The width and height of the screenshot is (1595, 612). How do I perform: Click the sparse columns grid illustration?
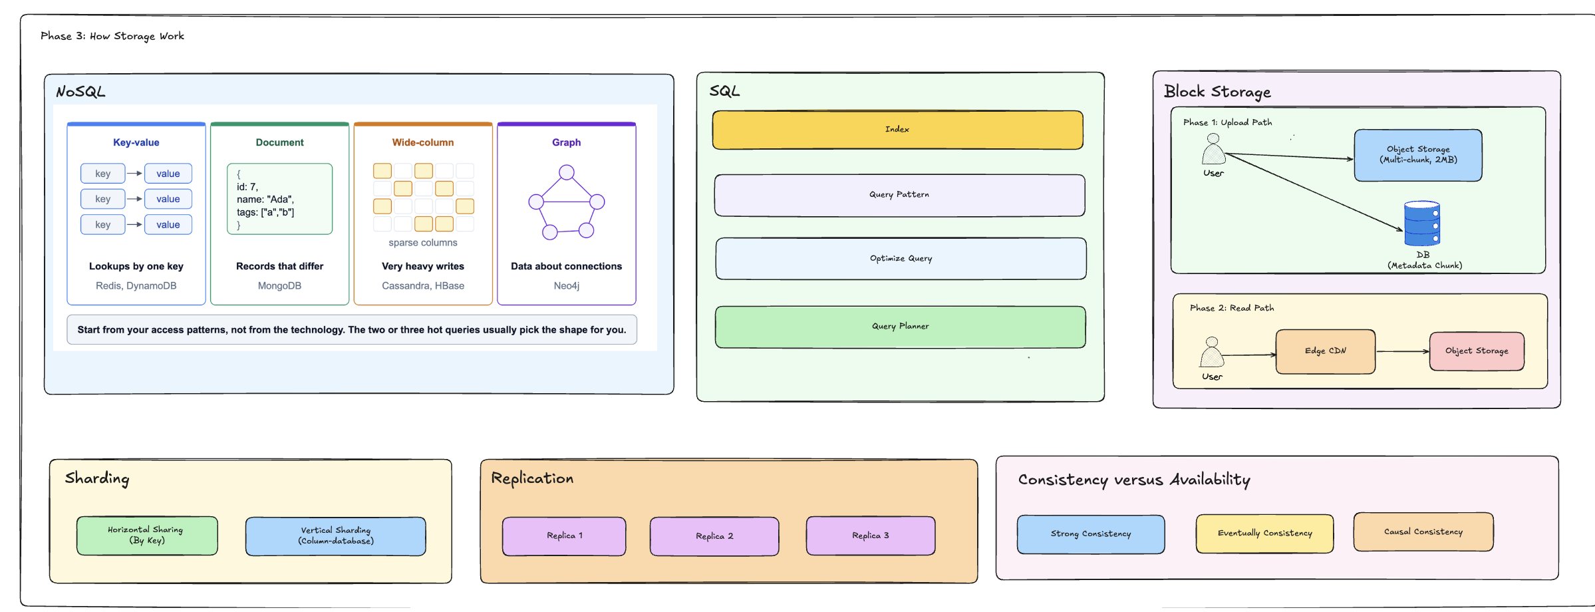pyautogui.click(x=424, y=198)
